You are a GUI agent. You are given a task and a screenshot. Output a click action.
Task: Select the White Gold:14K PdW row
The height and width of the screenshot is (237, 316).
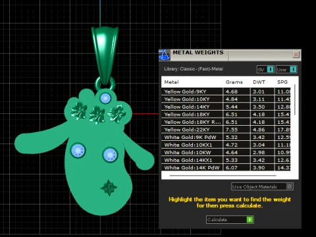click(226, 168)
